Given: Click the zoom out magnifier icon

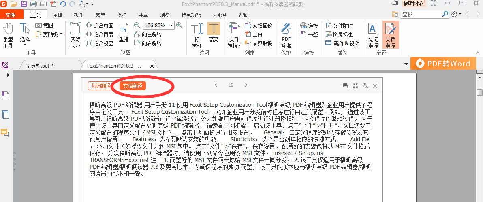Looking at the screenshot, I should point(137,25).
